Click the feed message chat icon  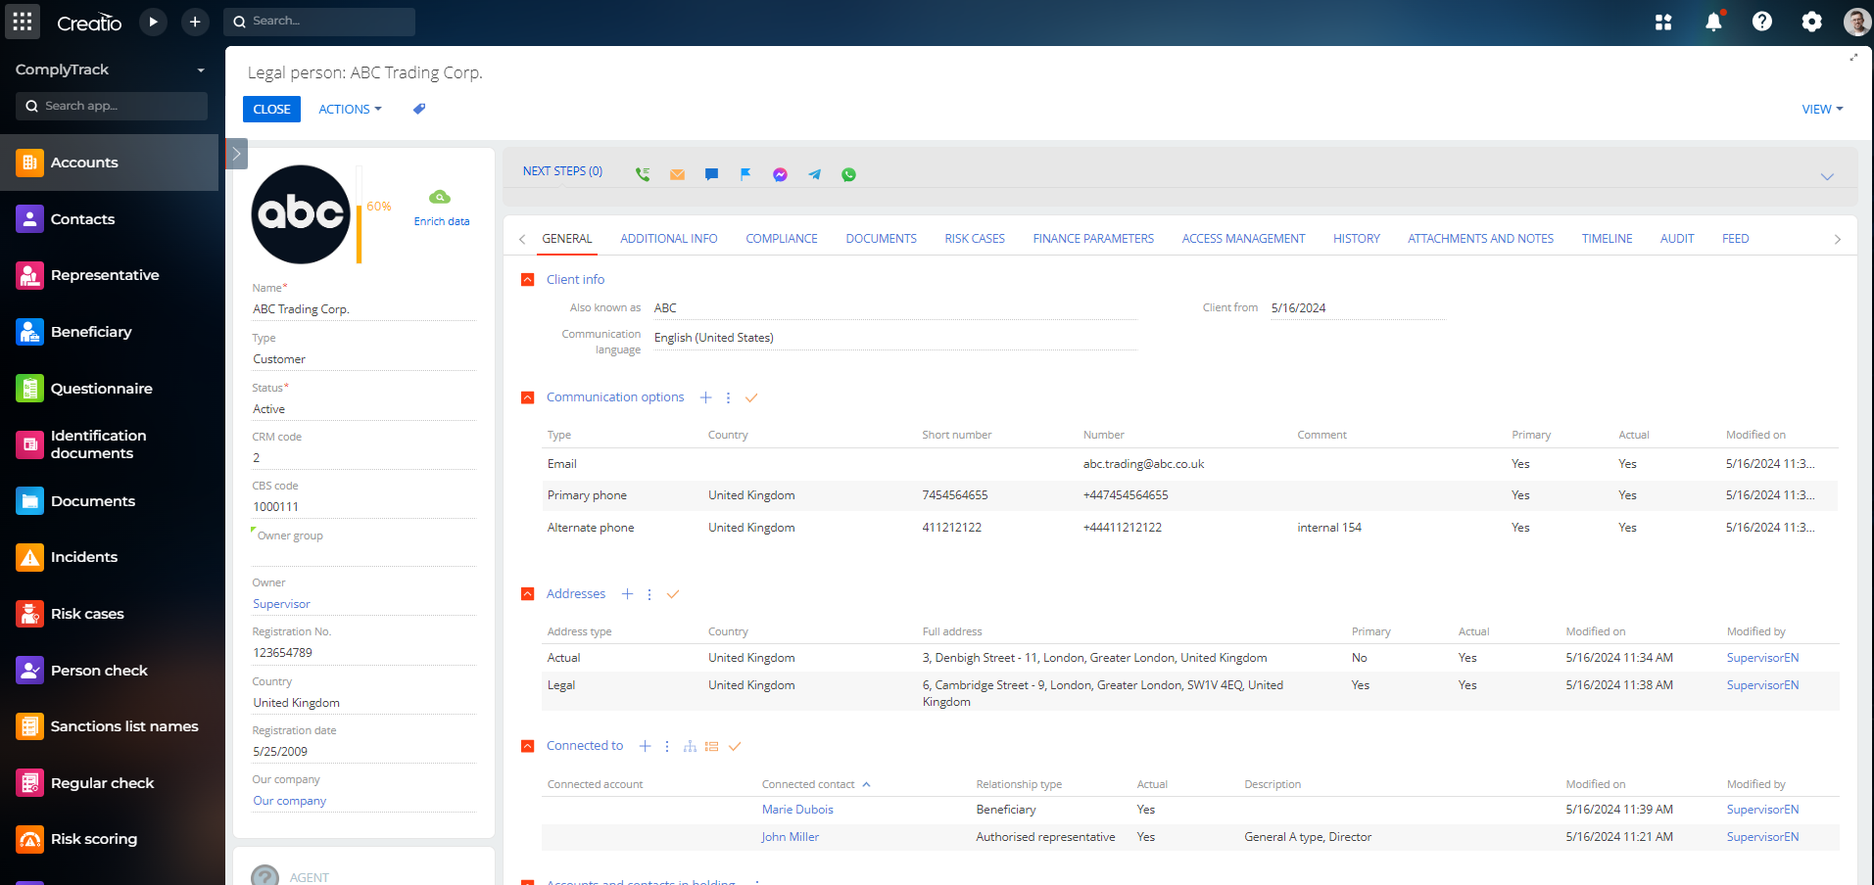pos(711,174)
